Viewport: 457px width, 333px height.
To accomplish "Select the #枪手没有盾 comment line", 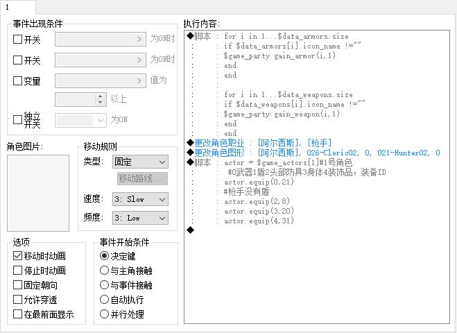I will pyautogui.click(x=246, y=191).
